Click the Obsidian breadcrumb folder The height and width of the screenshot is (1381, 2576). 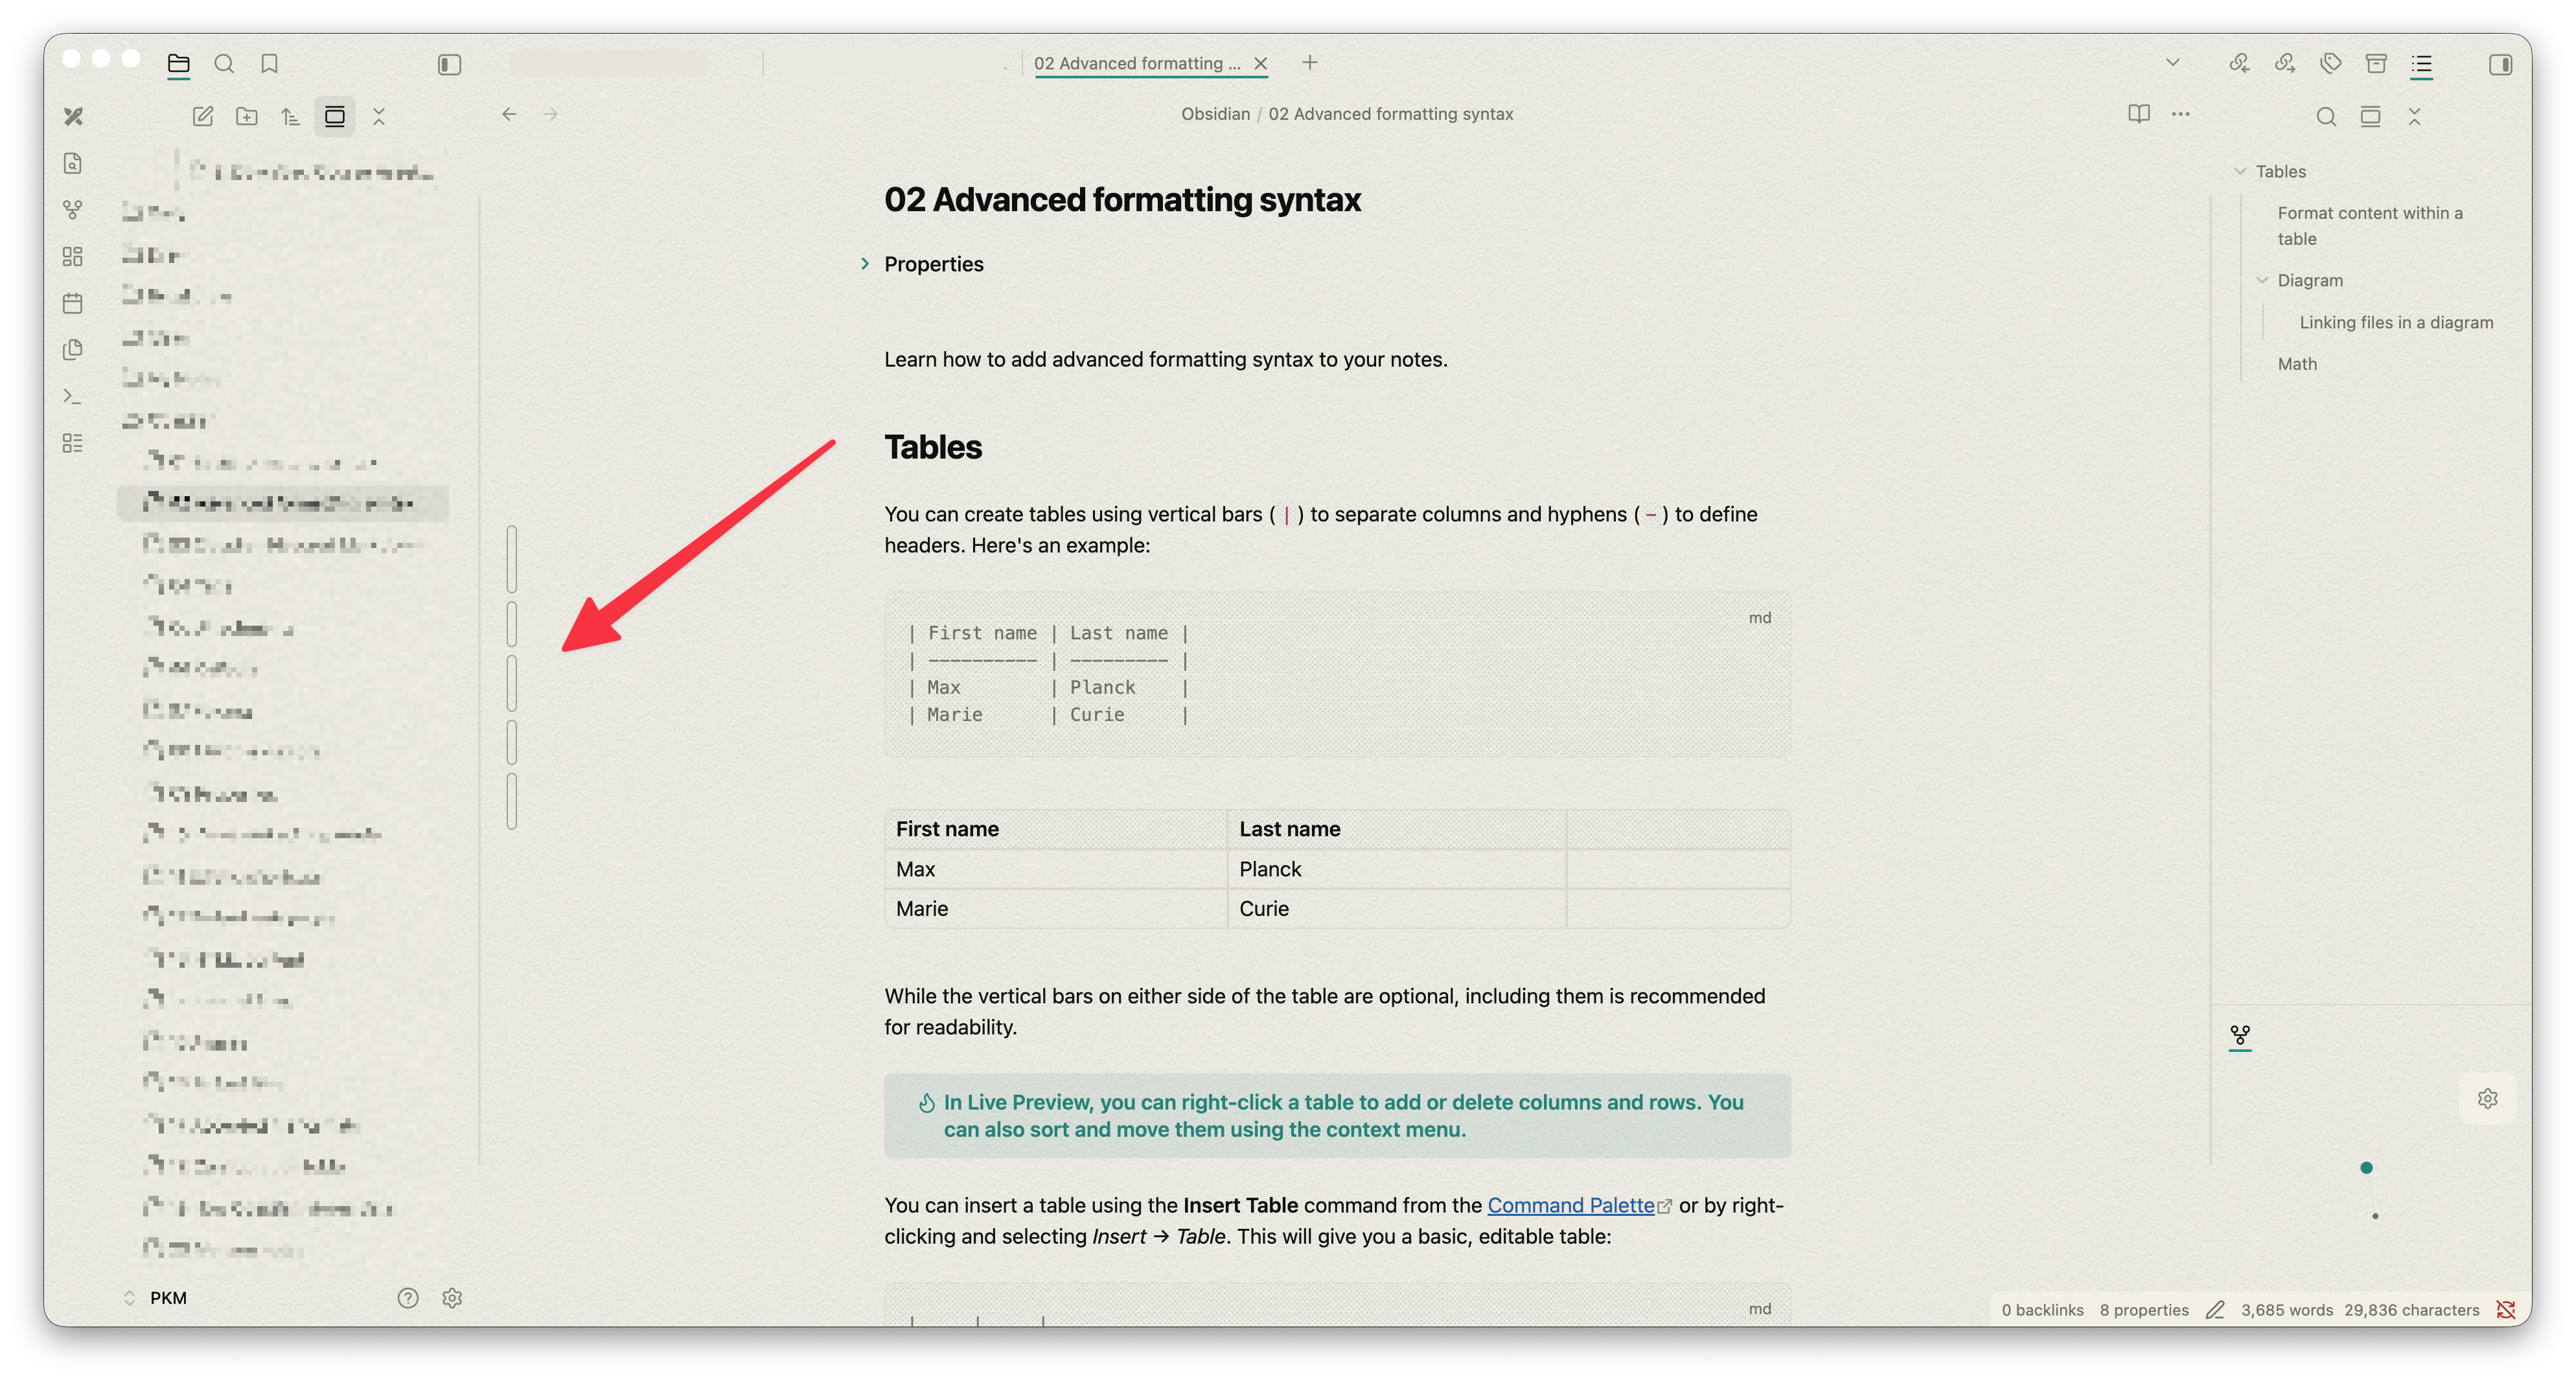(x=1215, y=114)
